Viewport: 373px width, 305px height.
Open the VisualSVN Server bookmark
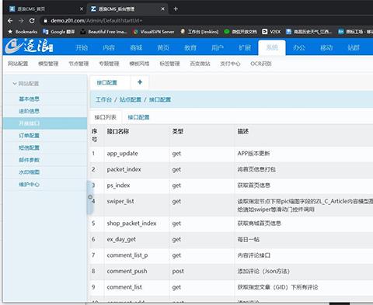pyautogui.click(x=153, y=32)
